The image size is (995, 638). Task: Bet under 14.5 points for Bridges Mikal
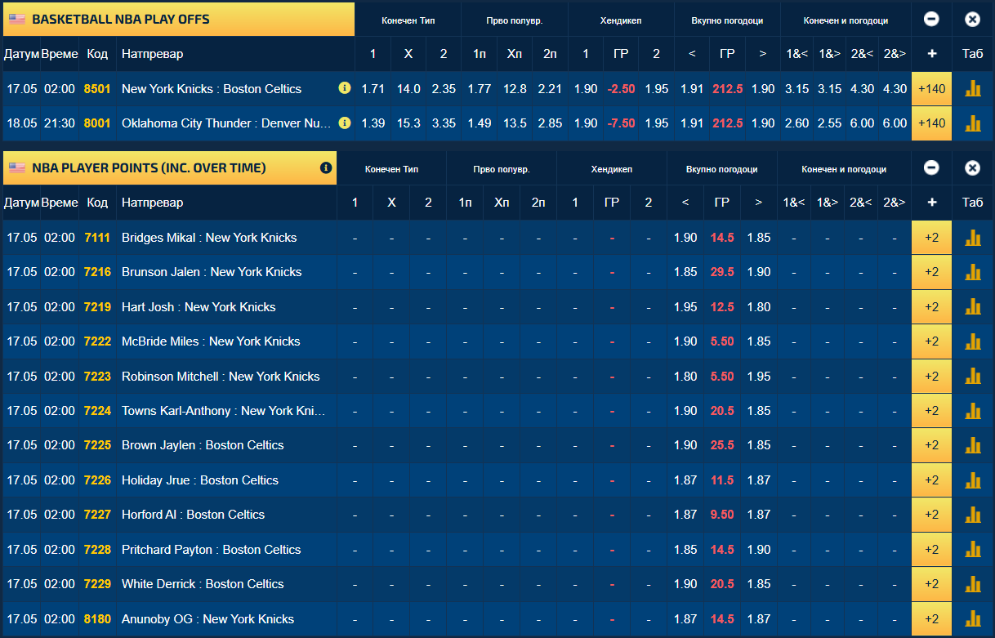(x=685, y=238)
